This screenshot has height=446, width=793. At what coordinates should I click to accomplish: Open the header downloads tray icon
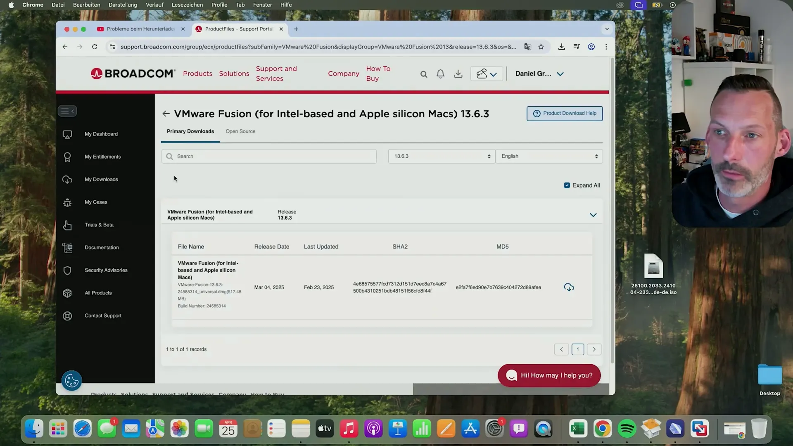tap(458, 74)
